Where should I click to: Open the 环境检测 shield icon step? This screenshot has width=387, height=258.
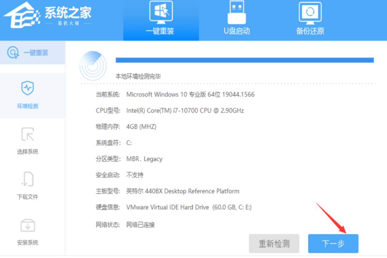click(28, 88)
